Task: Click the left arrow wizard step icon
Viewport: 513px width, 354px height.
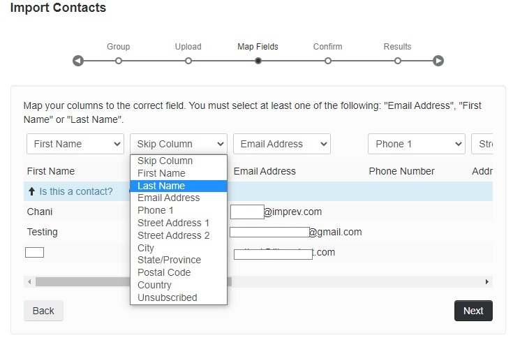Action: click(x=78, y=61)
